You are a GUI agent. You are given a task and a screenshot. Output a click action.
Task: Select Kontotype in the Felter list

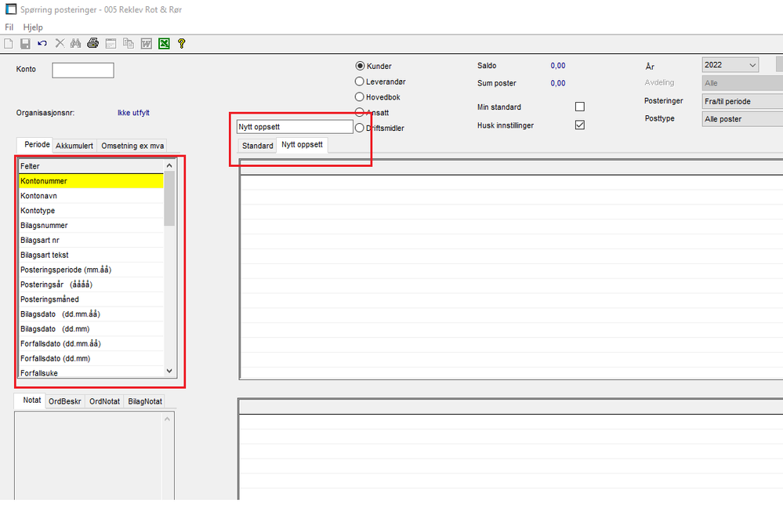[92, 210]
